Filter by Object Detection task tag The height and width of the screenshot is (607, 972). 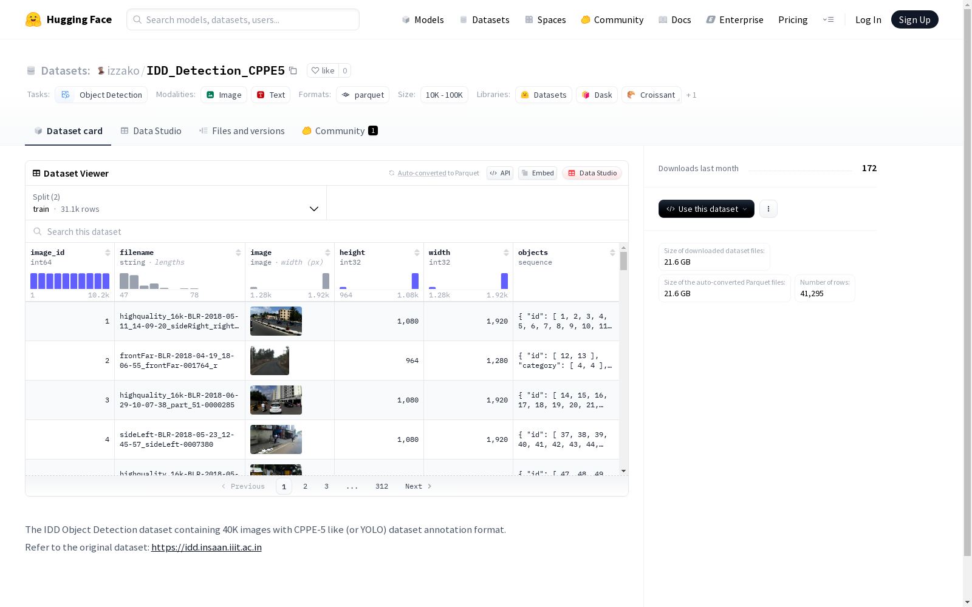[x=101, y=95]
